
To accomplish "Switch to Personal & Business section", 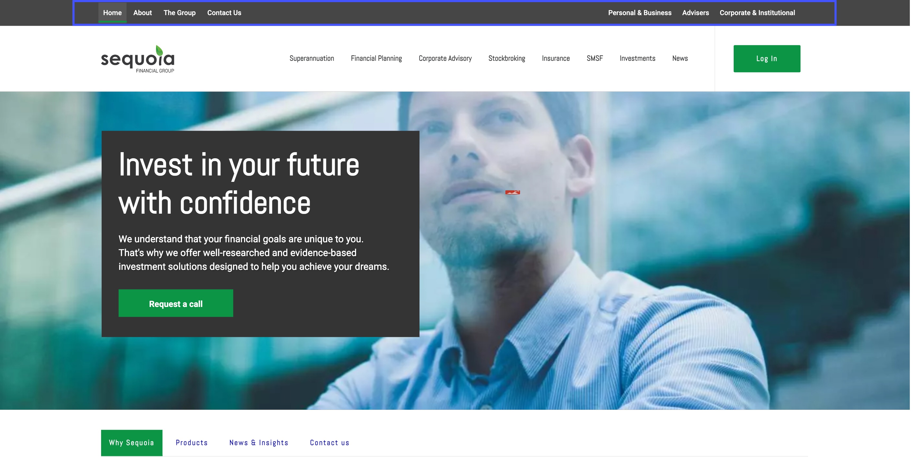I will [x=640, y=13].
